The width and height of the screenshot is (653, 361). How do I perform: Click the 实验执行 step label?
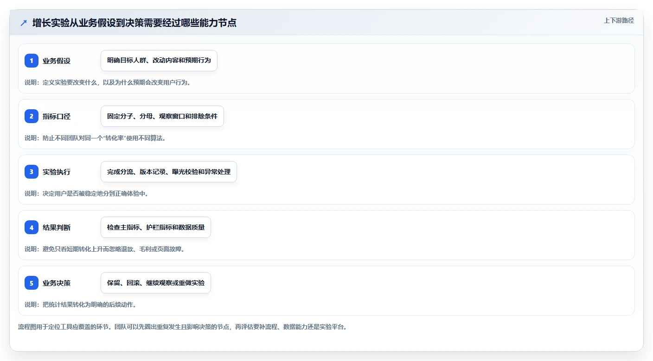point(57,172)
